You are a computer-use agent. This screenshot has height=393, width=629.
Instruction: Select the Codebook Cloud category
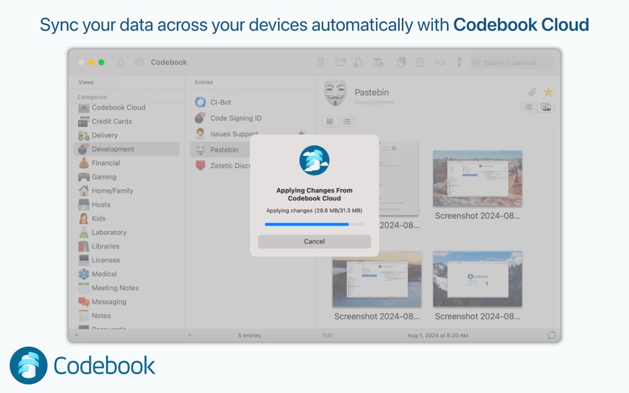pos(126,107)
